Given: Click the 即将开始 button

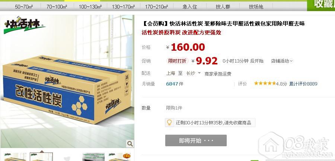Looking at the screenshot, I should 196,140.
